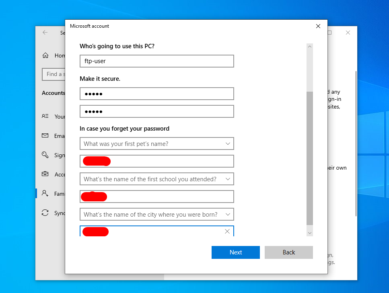Clear the city answer field with X
The image size is (389, 293).
(227, 232)
